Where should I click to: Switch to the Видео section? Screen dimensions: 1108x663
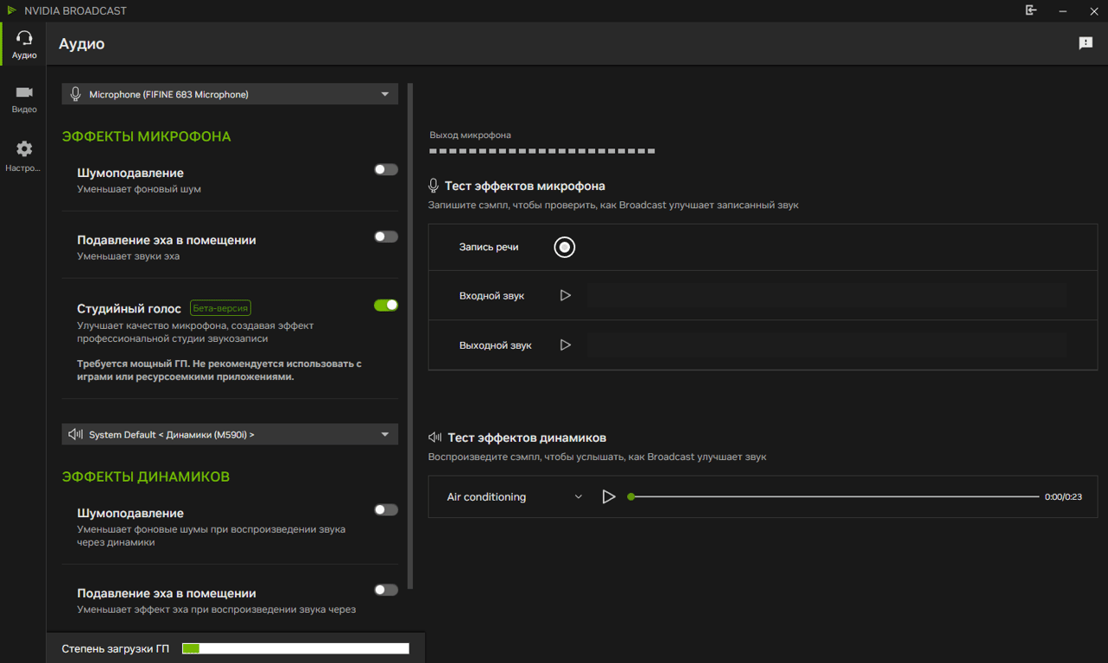pyautogui.click(x=23, y=97)
